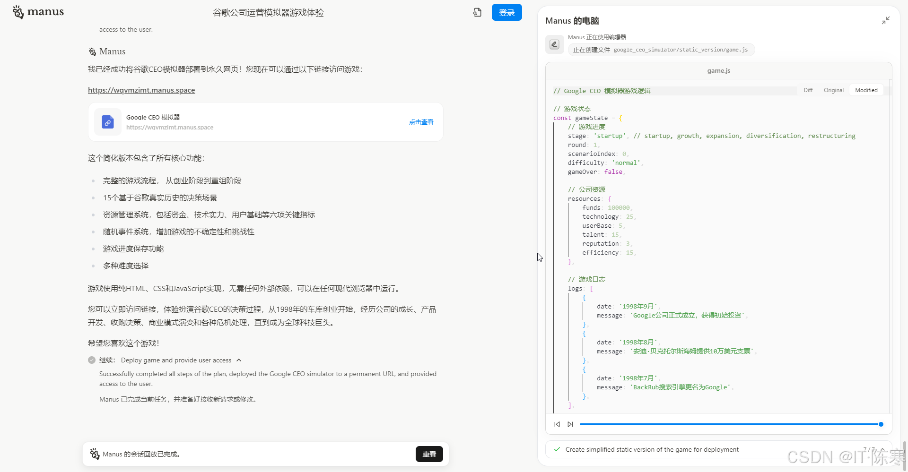Screen dimensions: 908x472
Task: Click the bullet 游戏进度保存功能
Action: point(133,249)
